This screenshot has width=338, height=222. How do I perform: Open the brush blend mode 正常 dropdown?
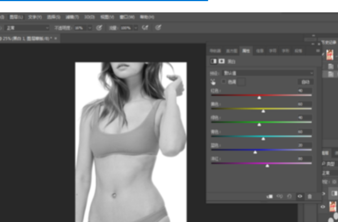tap(27, 28)
